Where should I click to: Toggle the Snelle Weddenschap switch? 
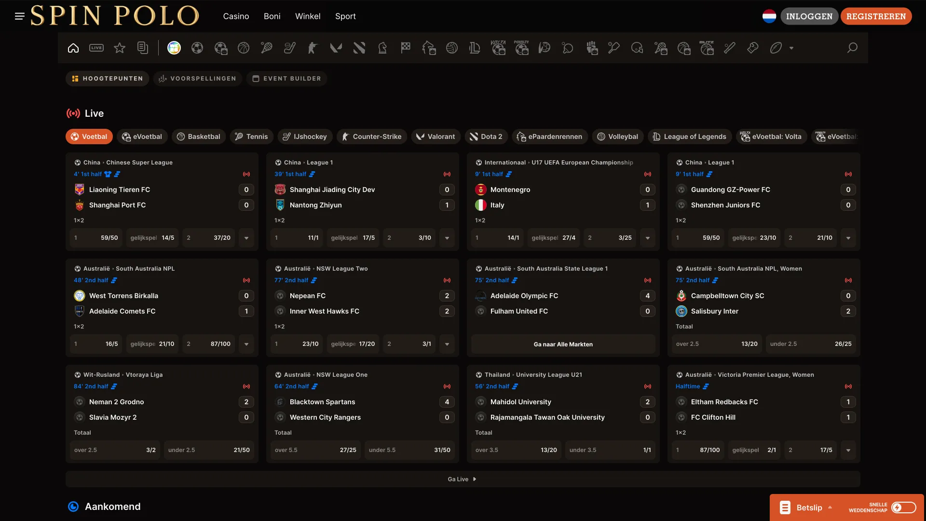[903, 507]
